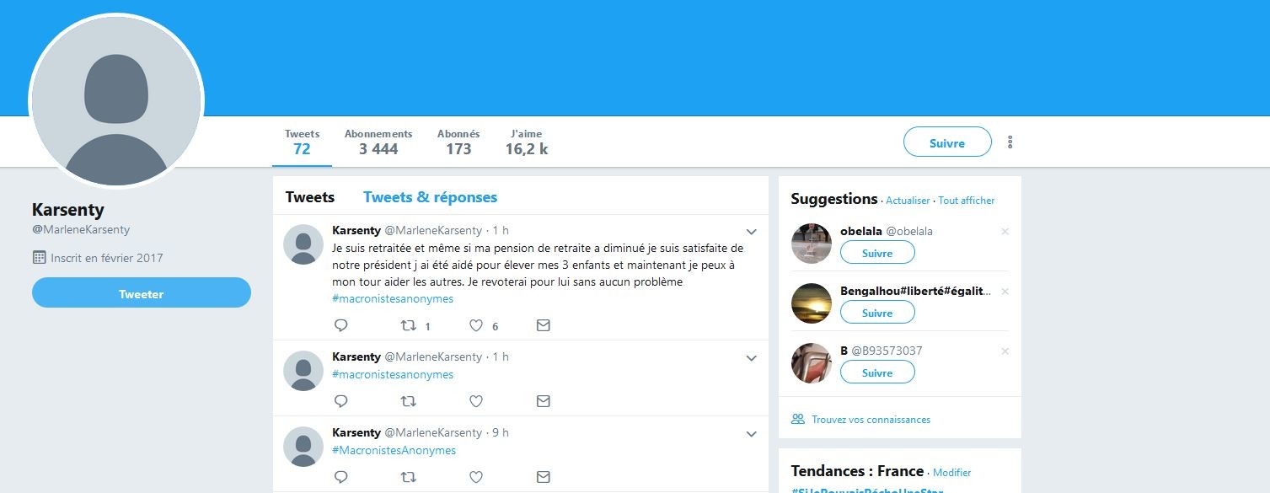The height and width of the screenshot is (493, 1270).
Task: Open the three-dot profile options menu
Action: 1010,142
